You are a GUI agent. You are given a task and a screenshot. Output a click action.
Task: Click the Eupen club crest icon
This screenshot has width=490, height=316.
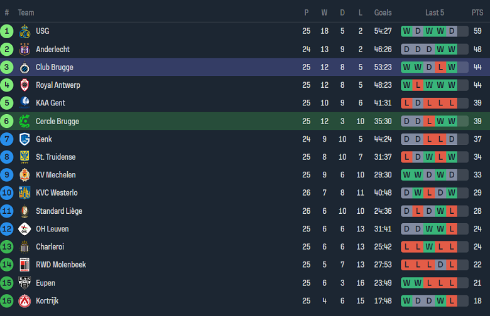click(24, 283)
